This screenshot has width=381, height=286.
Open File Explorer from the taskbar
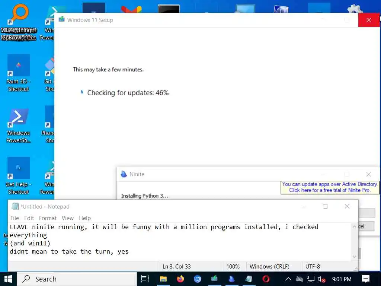click(163, 279)
